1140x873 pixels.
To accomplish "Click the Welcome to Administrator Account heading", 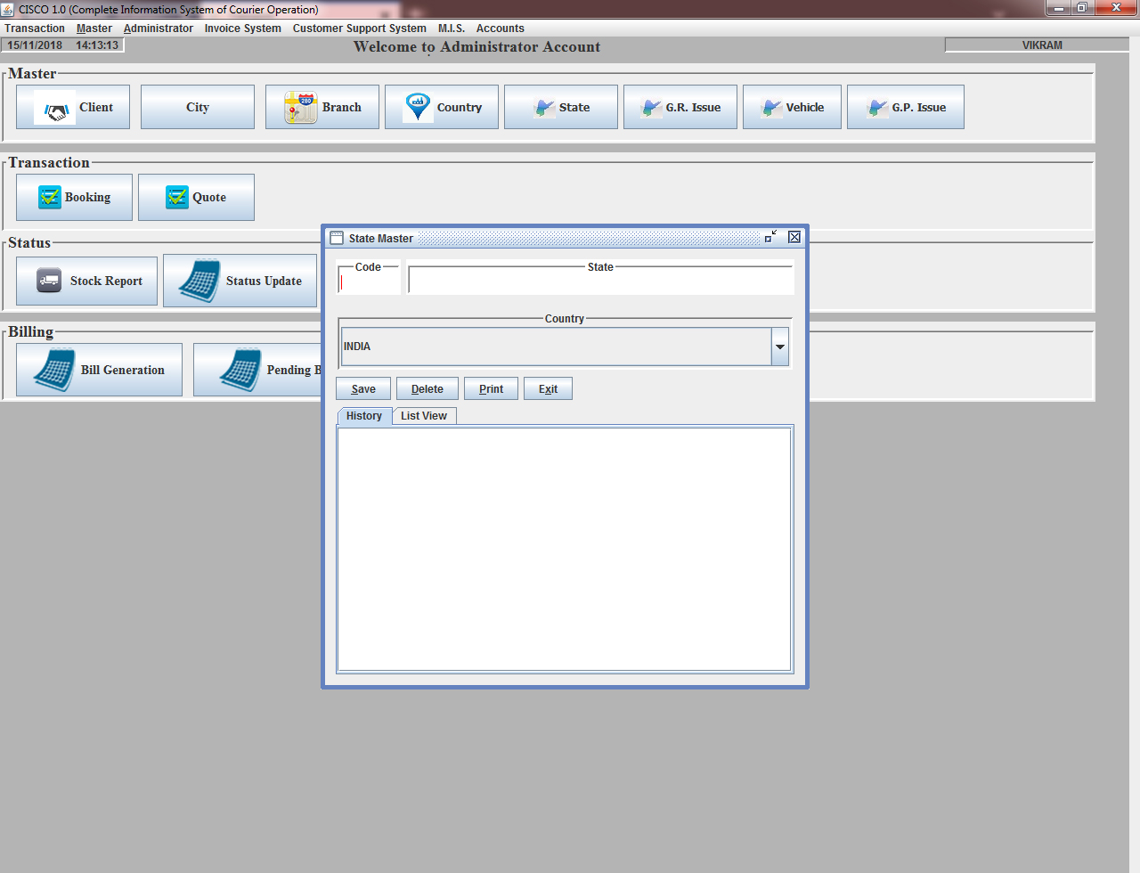I will click(476, 47).
